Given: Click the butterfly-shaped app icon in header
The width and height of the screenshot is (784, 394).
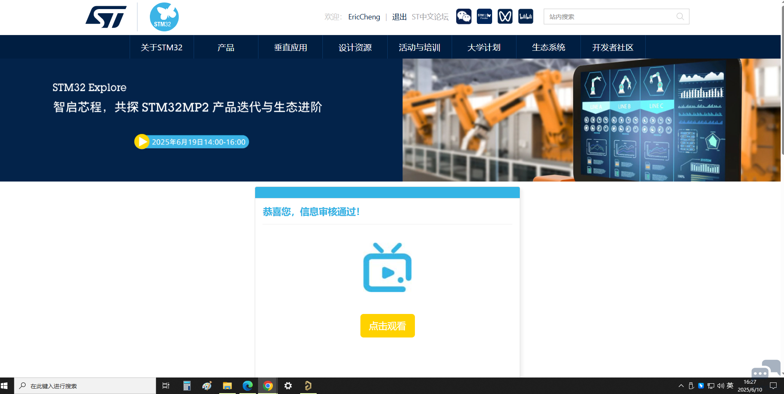Looking at the screenshot, I should tap(505, 17).
